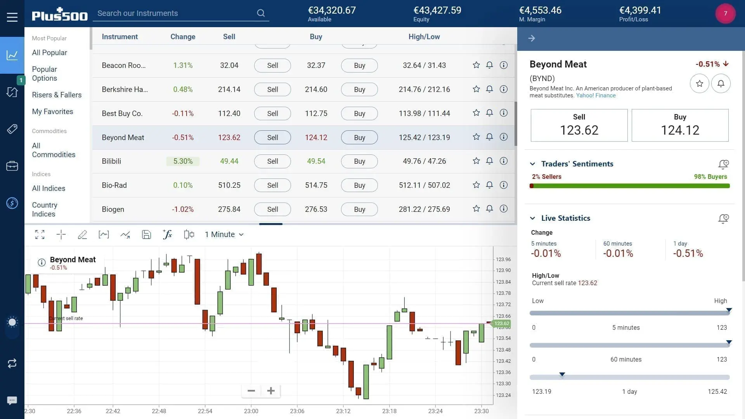Set alert bell for Beyond Meat row
The image size is (745, 419).
point(489,137)
